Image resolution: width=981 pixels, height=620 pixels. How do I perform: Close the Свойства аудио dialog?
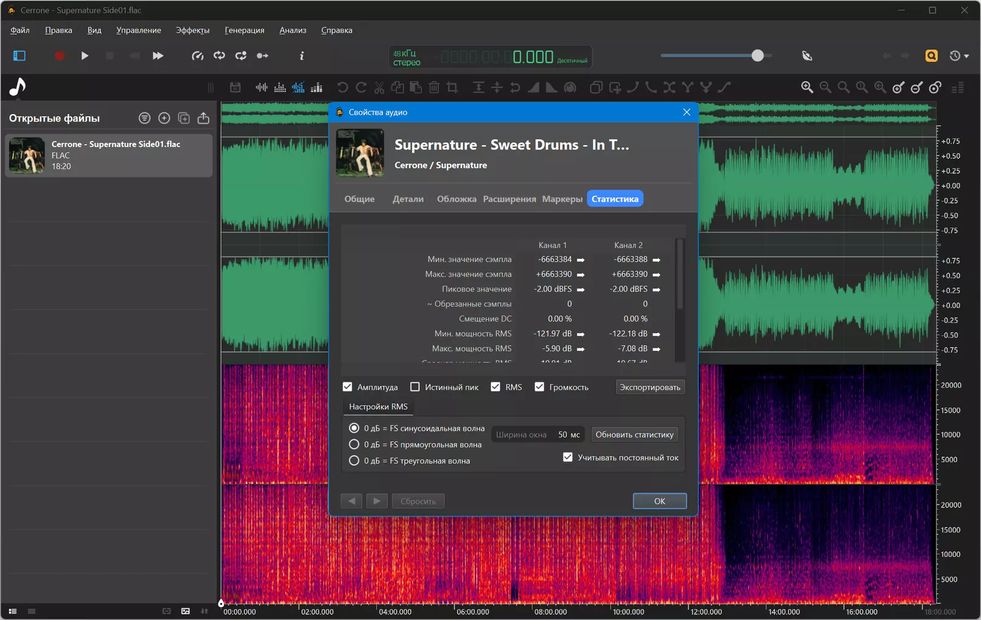pyautogui.click(x=687, y=112)
